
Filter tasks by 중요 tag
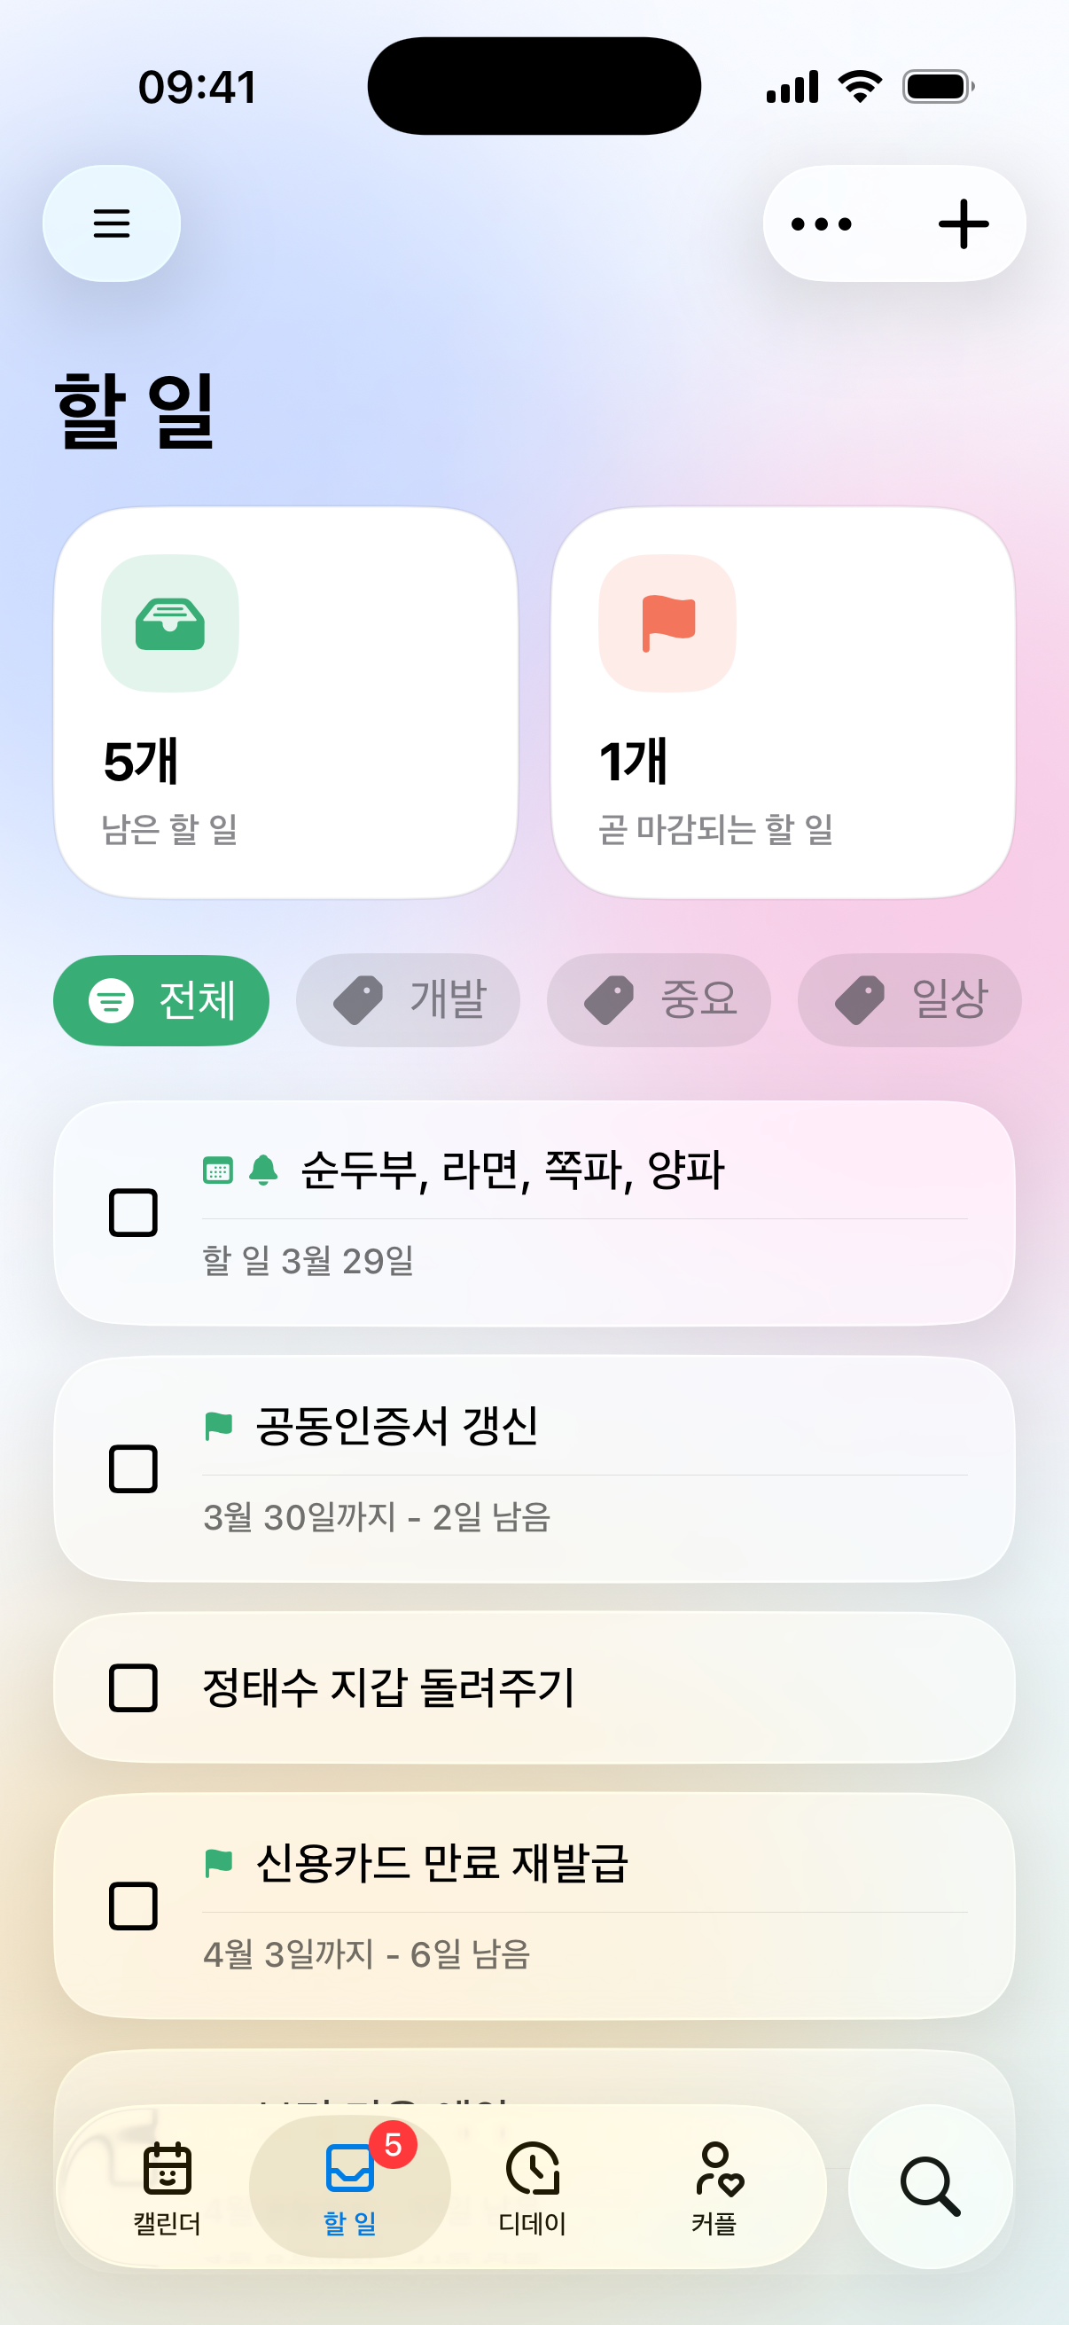(x=659, y=1000)
